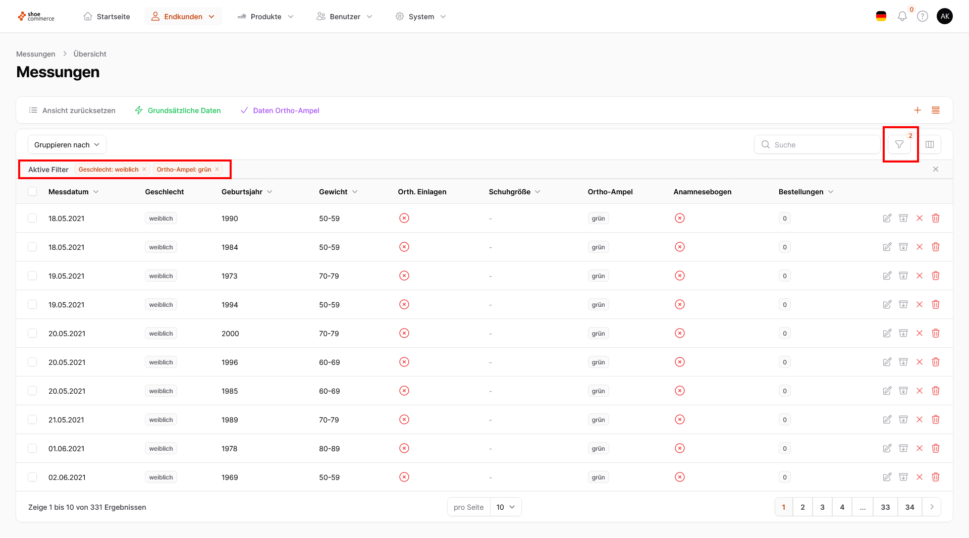
Task: Expand the Gruppieren nach dropdown
Action: click(x=67, y=145)
